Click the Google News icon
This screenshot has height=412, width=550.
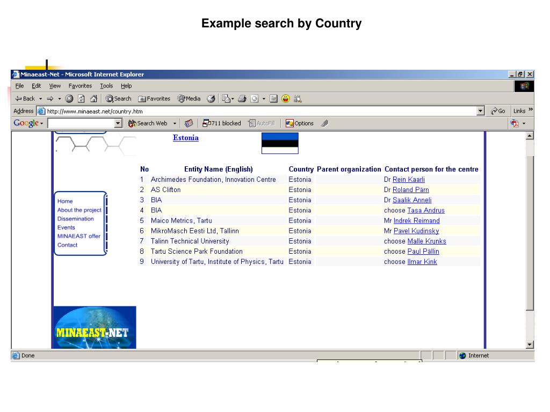(189, 123)
